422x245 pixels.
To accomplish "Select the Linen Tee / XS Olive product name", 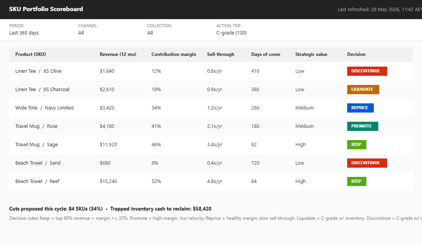I will coord(38,71).
